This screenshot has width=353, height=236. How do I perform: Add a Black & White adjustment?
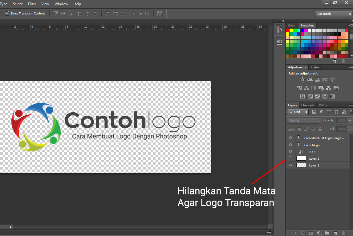coord(314,88)
